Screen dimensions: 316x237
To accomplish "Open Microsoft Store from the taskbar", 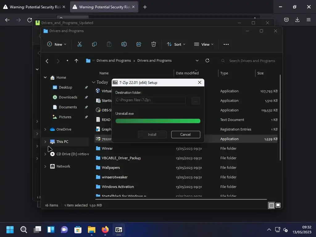I will coord(78,230).
